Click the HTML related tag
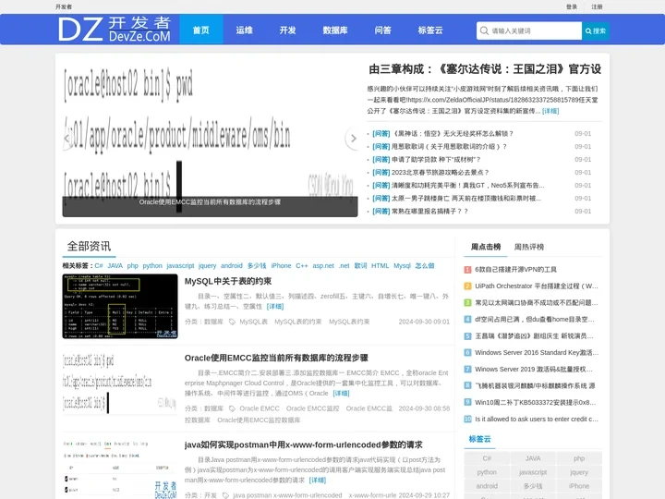This screenshot has width=665, height=499. click(380, 266)
